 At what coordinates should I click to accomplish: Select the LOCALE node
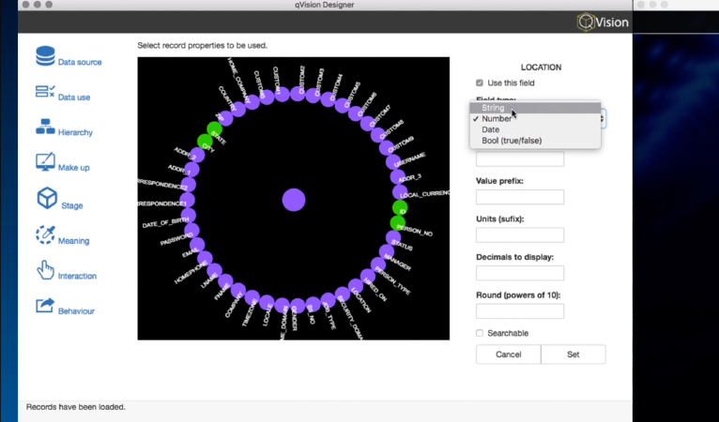tap(267, 303)
